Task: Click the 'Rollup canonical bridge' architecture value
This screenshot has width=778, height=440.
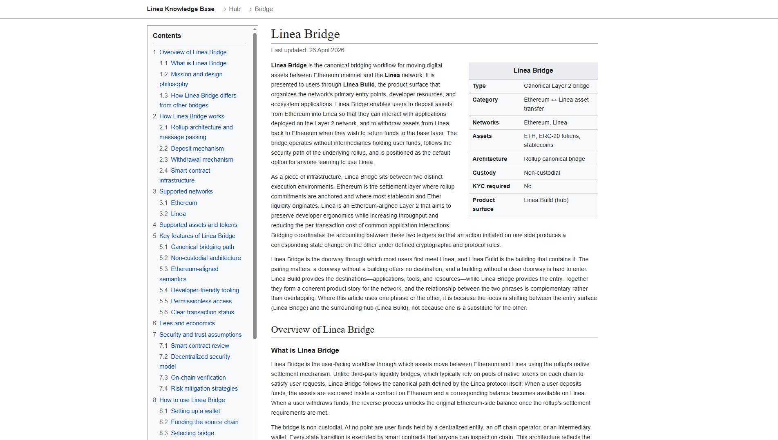Action: point(554,159)
